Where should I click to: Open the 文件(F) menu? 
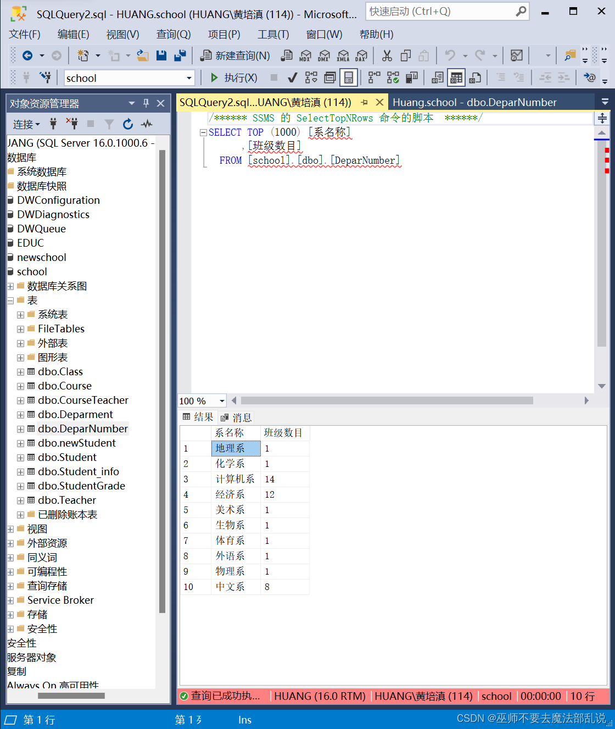[25, 34]
